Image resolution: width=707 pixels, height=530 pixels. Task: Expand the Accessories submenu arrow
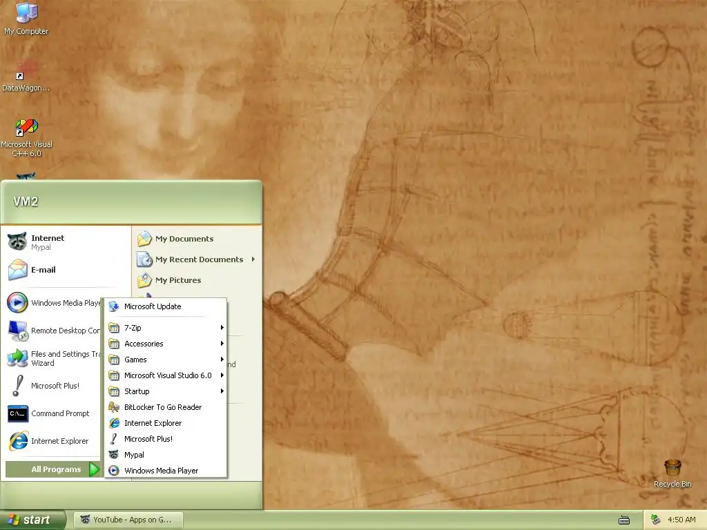click(222, 344)
